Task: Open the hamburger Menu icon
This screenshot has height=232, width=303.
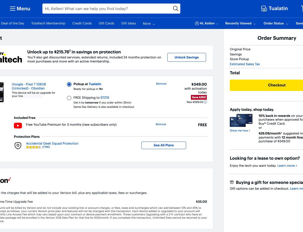Action: coord(13,9)
